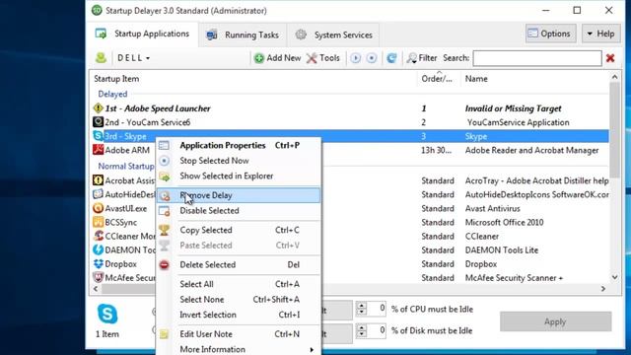Image resolution: width=631 pixels, height=355 pixels.
Task: Click the BCSSync row icon
Action: [x=98, y=222]
